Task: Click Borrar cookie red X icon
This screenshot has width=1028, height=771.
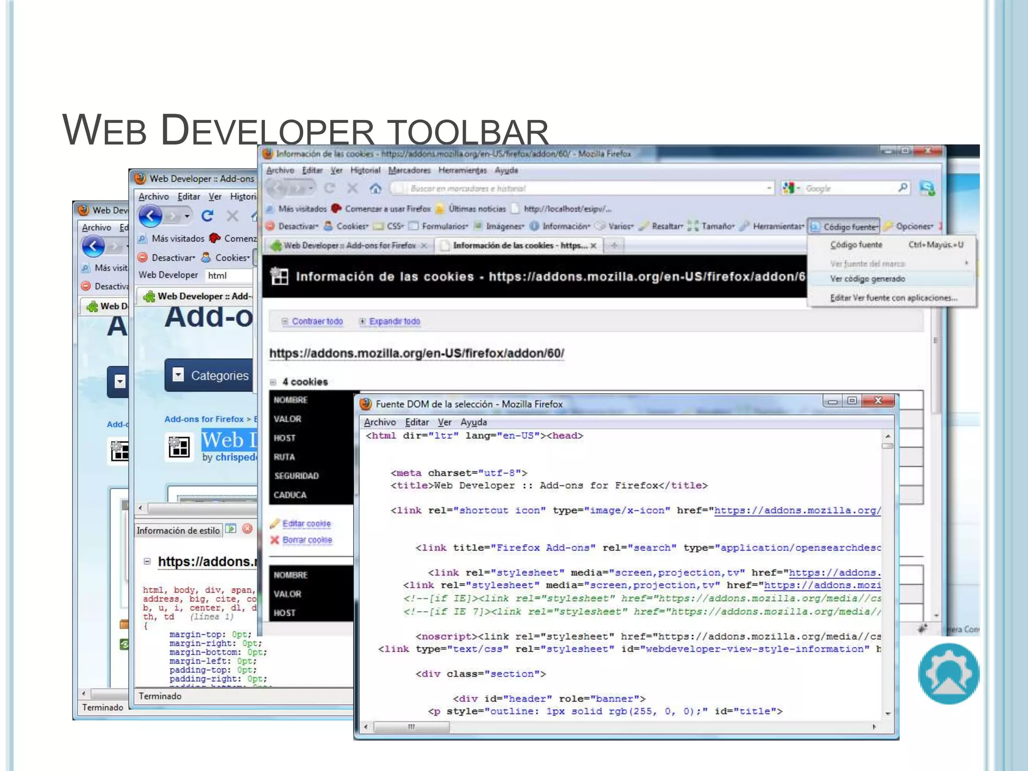Action: [275, 540]
